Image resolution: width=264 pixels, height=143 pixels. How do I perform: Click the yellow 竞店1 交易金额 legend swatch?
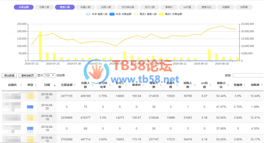tap(161, 14)
